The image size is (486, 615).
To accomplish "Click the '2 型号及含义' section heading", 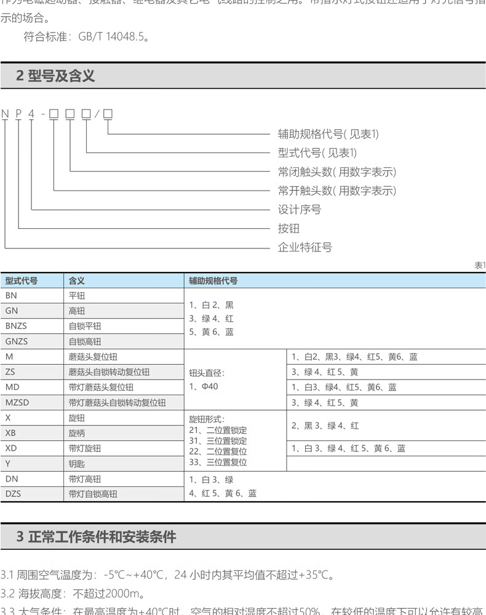I will coord(55,75).
